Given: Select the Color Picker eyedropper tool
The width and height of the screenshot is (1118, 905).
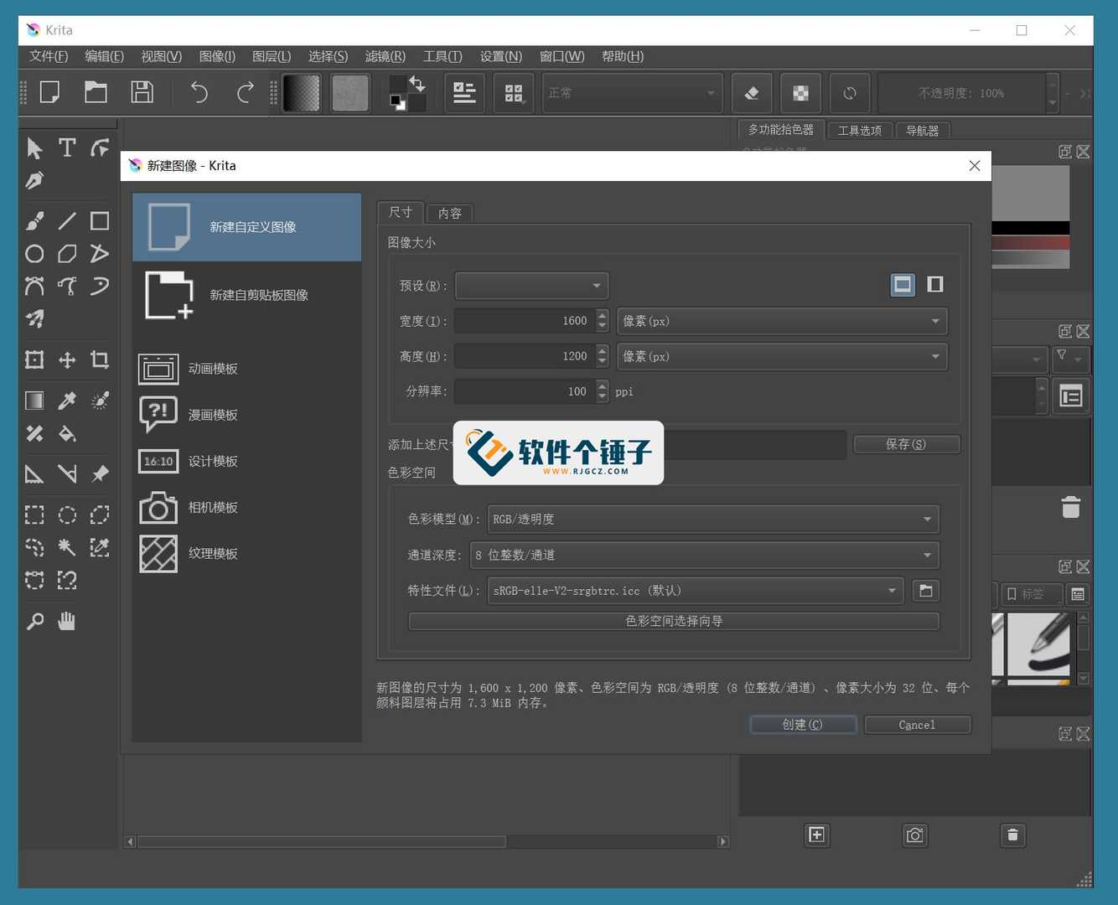Looking at the screenshot, I should coord(67,401).
